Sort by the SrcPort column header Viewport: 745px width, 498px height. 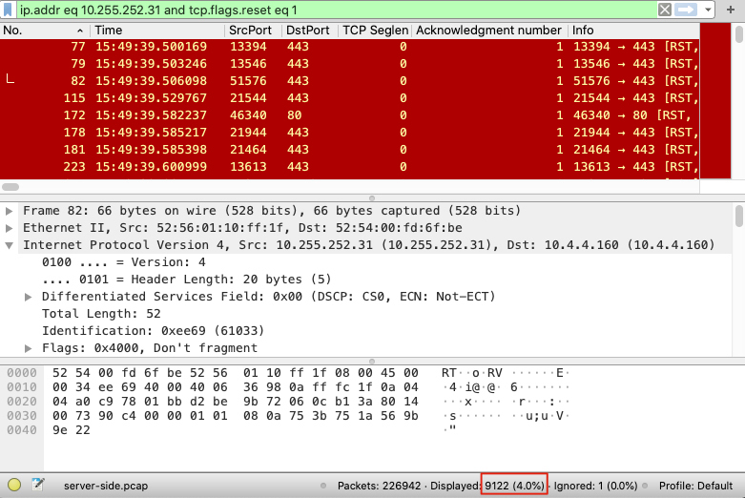[x=252, y=31]
